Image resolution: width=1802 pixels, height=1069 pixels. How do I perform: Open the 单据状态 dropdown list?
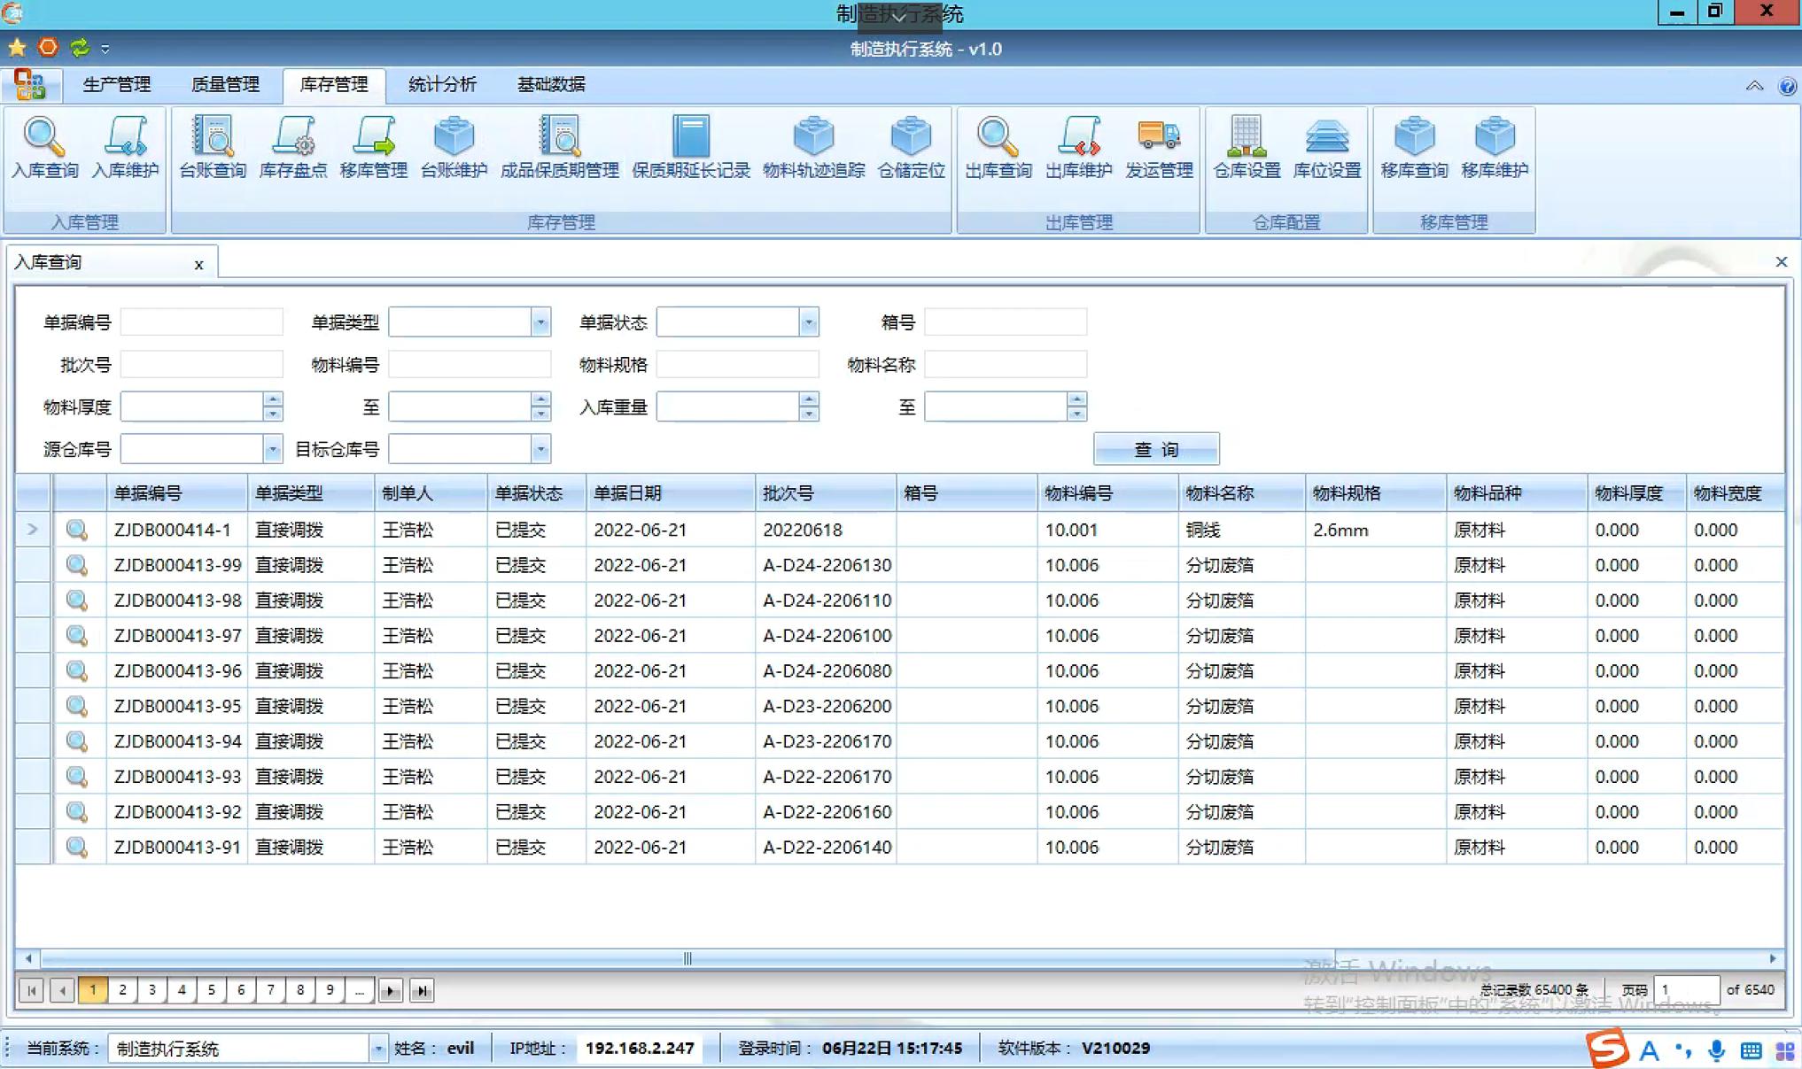click(808, 322)
